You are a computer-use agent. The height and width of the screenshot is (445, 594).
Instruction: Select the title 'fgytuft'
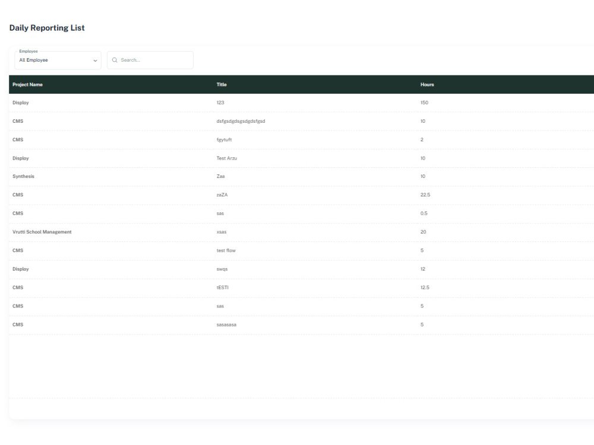[x=225, y=139]
